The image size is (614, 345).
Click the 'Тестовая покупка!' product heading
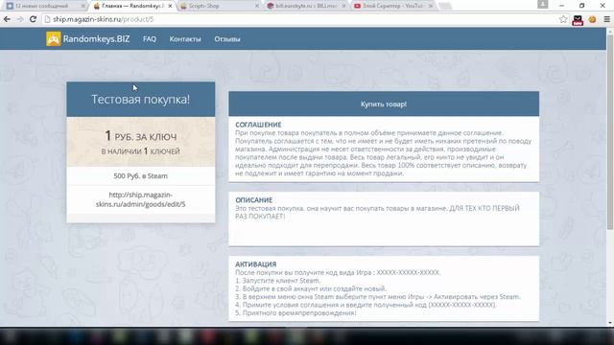[x=141, y=100]
